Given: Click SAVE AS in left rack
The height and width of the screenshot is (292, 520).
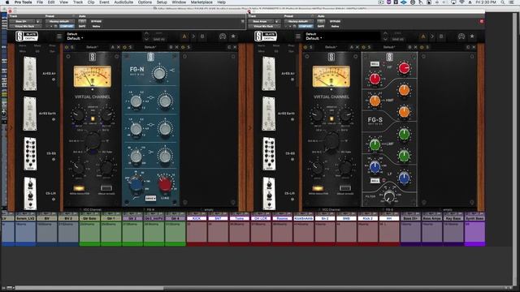Looking at the screenshot, I should point(159,40).
